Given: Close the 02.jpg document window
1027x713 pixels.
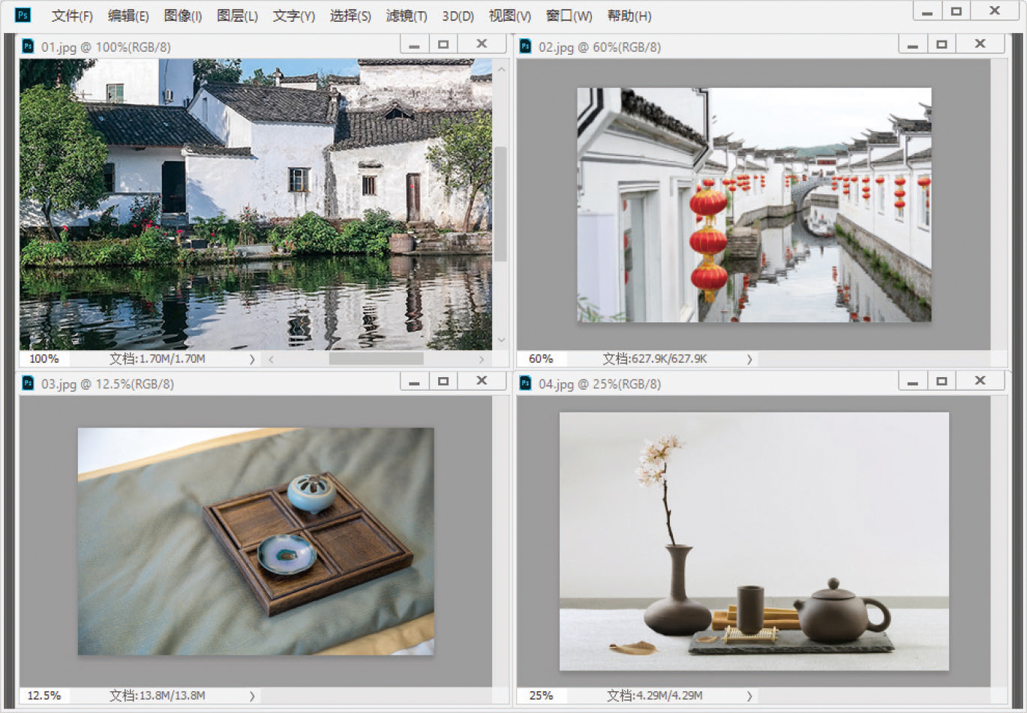Looking at the screenshot, I should (x=980, y=44).
